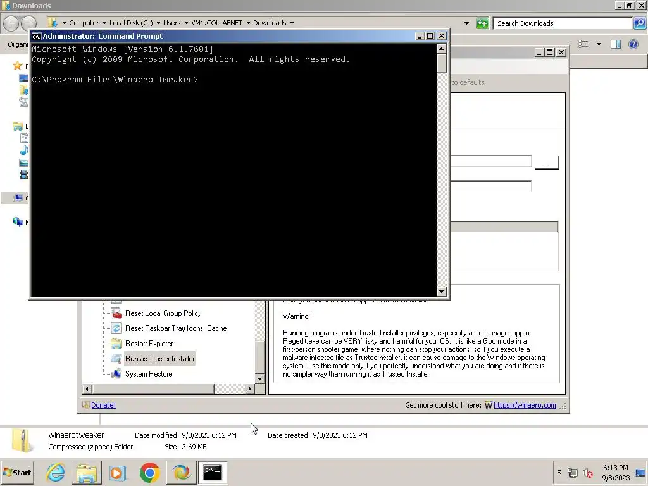Click Computer in address breadcrumb
648x486 pixels.
[84, 23]
